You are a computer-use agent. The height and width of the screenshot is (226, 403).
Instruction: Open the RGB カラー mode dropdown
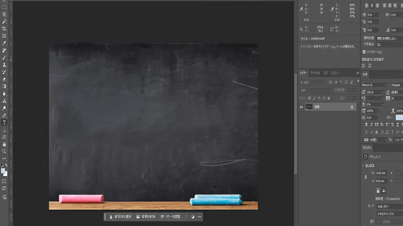pyautogui.click(x=389, y=206)
